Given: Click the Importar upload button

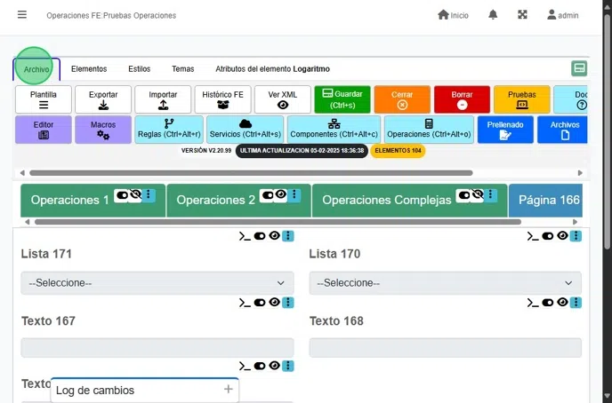Looking at the screenshot, I should [163, 99].
